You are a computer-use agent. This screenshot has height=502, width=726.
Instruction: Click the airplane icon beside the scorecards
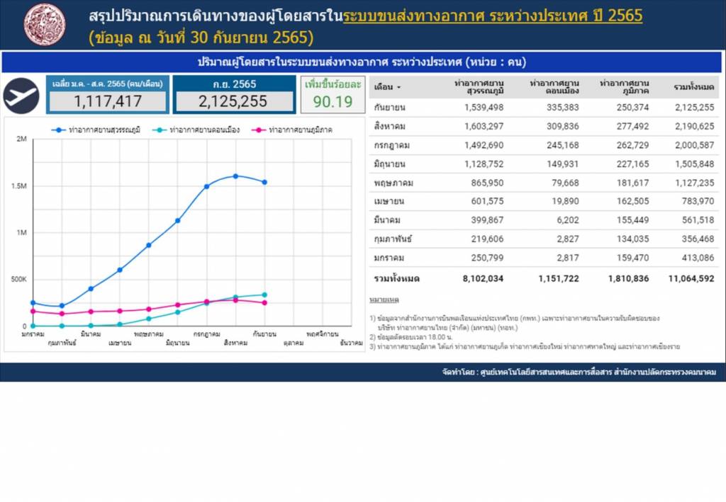[x=21, y=96]
